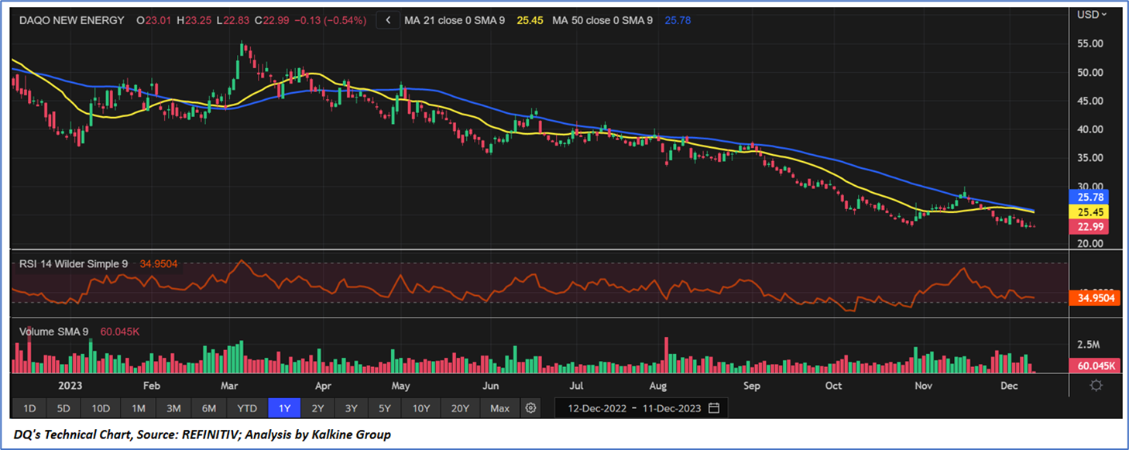The image size is (1129, 450).
Task: Switch to the 20Y time range
Action: (x=460, y=408)
